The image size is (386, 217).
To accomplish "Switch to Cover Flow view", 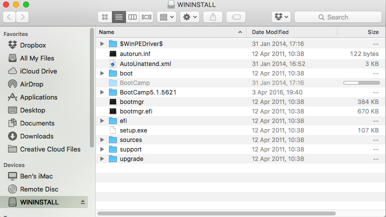I will tap(147, 17).
